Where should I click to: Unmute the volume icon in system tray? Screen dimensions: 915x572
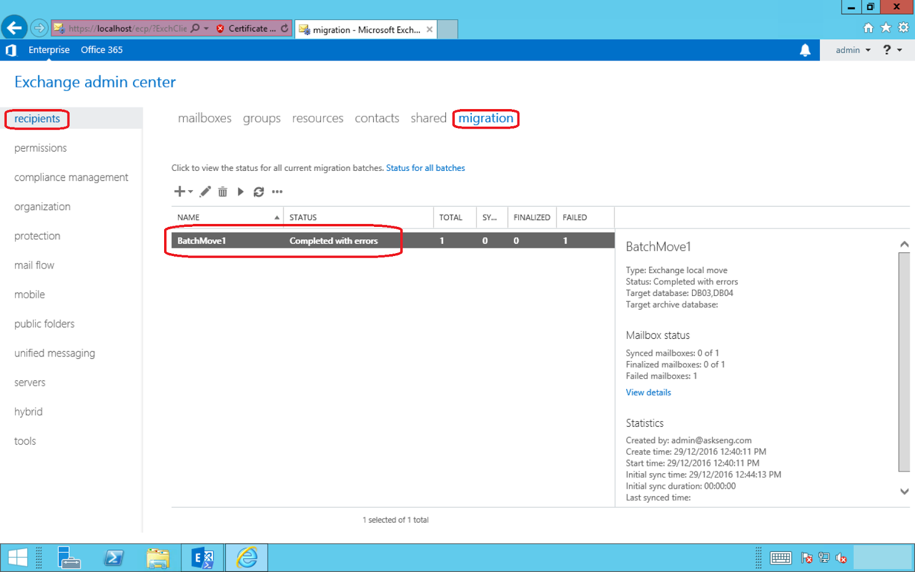842,558
